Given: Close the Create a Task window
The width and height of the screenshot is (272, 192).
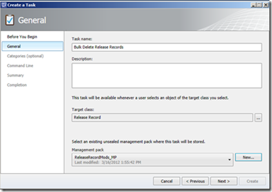Looking at the screenshot, I should [266, 5].
